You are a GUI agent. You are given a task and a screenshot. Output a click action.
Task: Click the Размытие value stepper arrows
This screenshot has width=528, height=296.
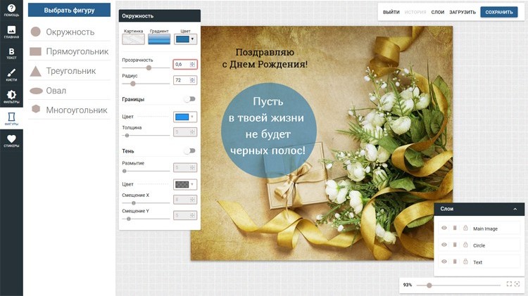pyautogui.click(x=192, y=167)
